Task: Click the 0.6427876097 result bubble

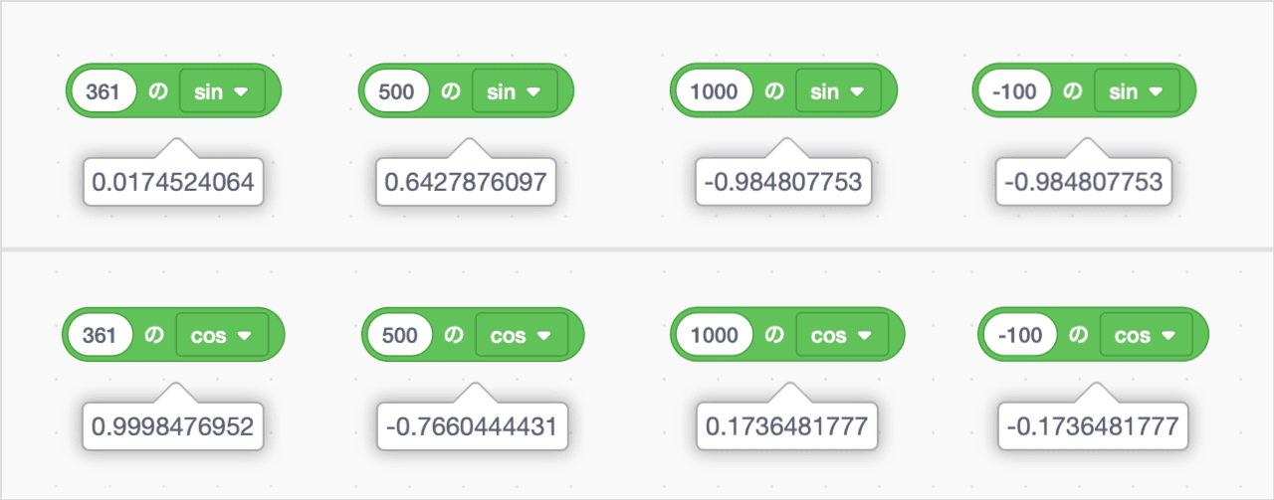Action: (467, 181)
